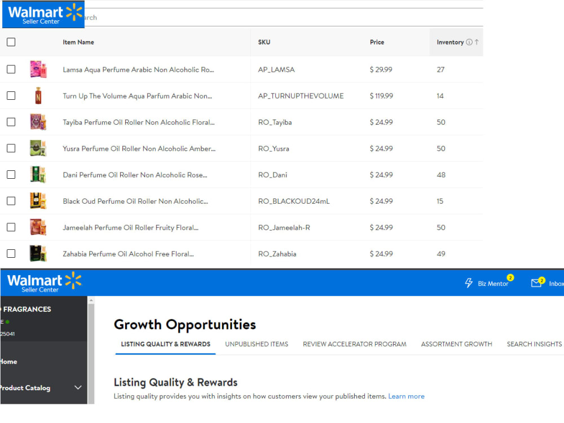Click the Inventory sort ascending arrow
564x423 pixels.
click(477, 42)
